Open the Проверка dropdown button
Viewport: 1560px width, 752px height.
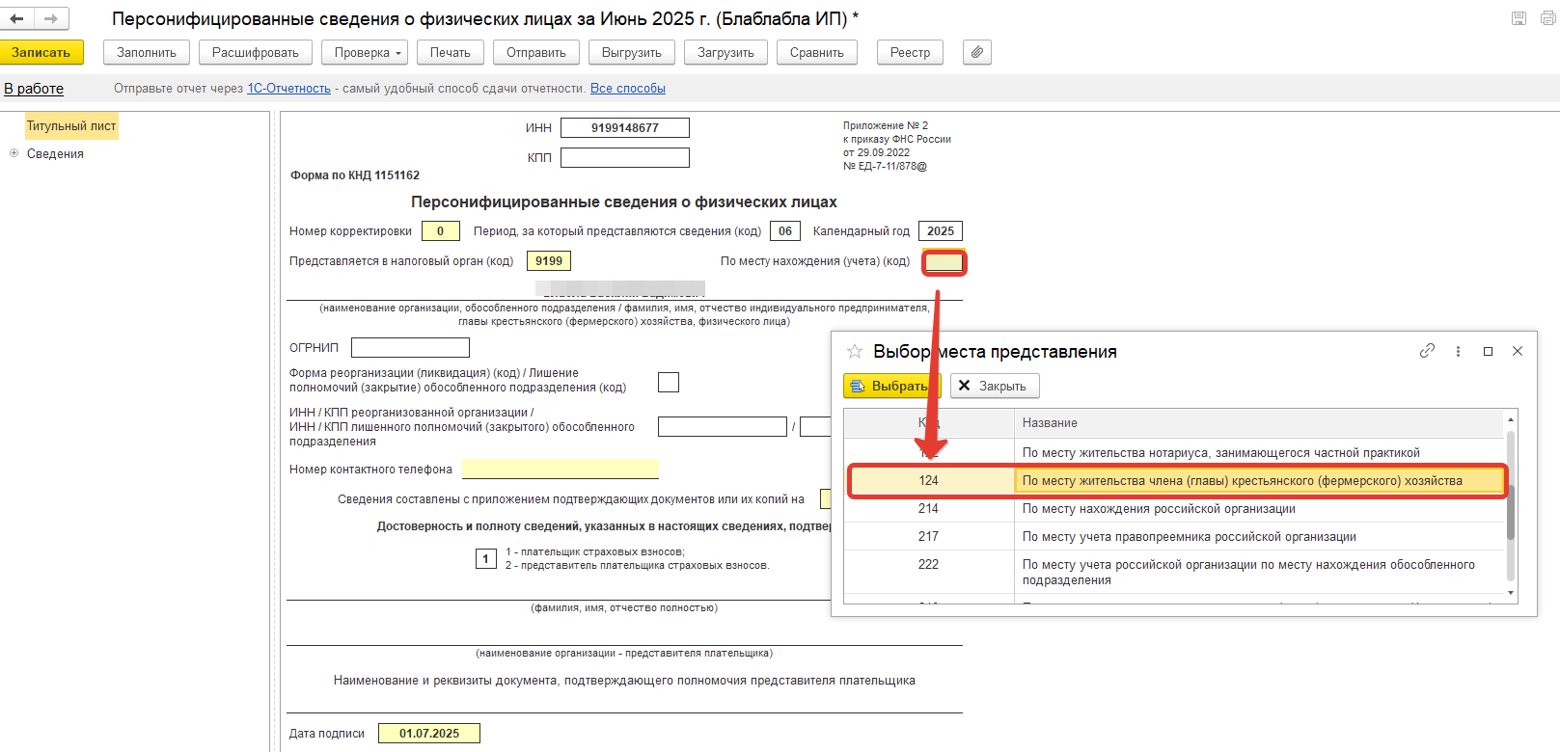point(366,52)
